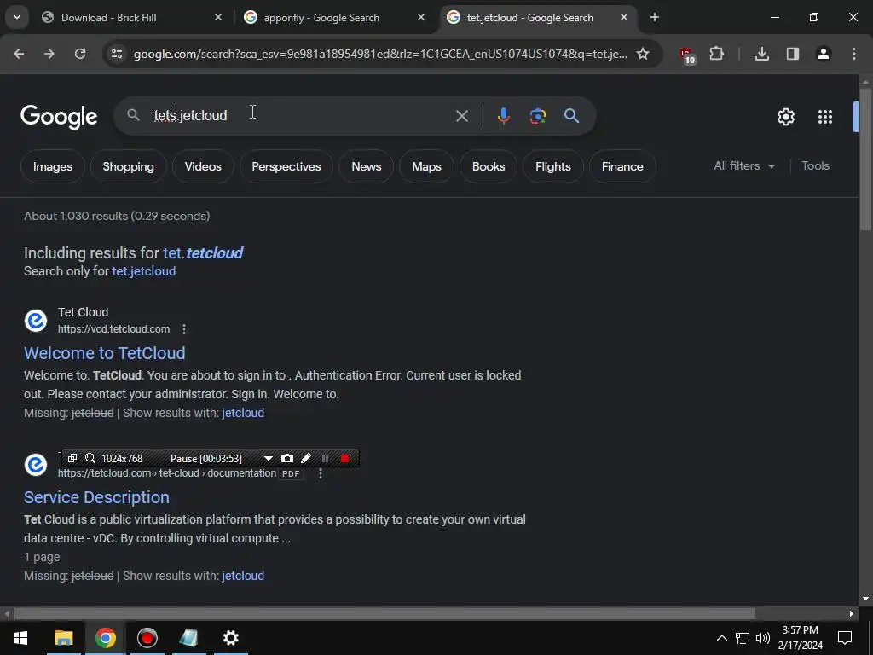
Task: Filter results by Maps
Action: pyautogui.click(x=426, y=166)
